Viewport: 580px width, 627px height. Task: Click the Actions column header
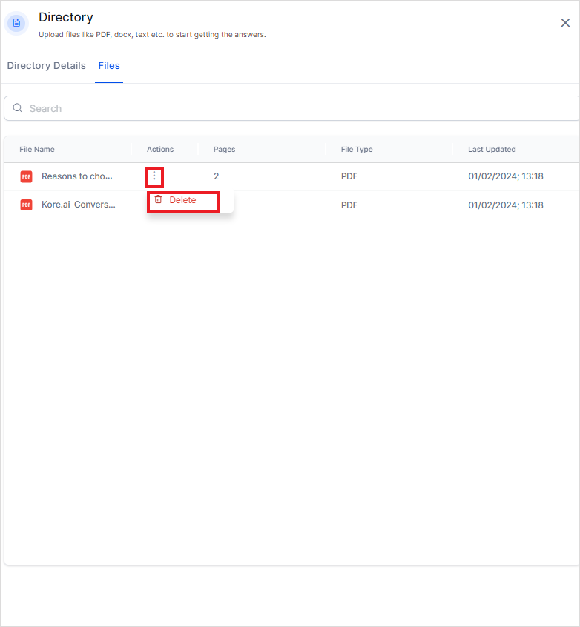[160, 150]
